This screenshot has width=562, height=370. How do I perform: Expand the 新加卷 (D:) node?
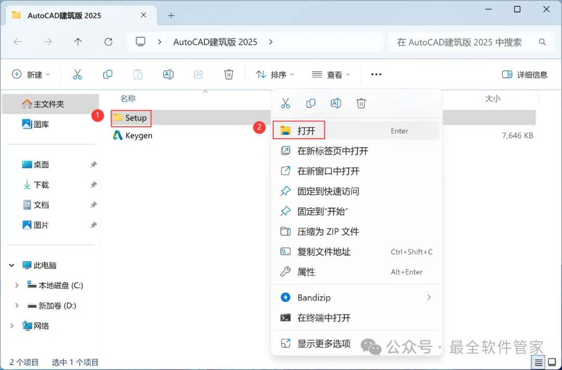point(17,306)
